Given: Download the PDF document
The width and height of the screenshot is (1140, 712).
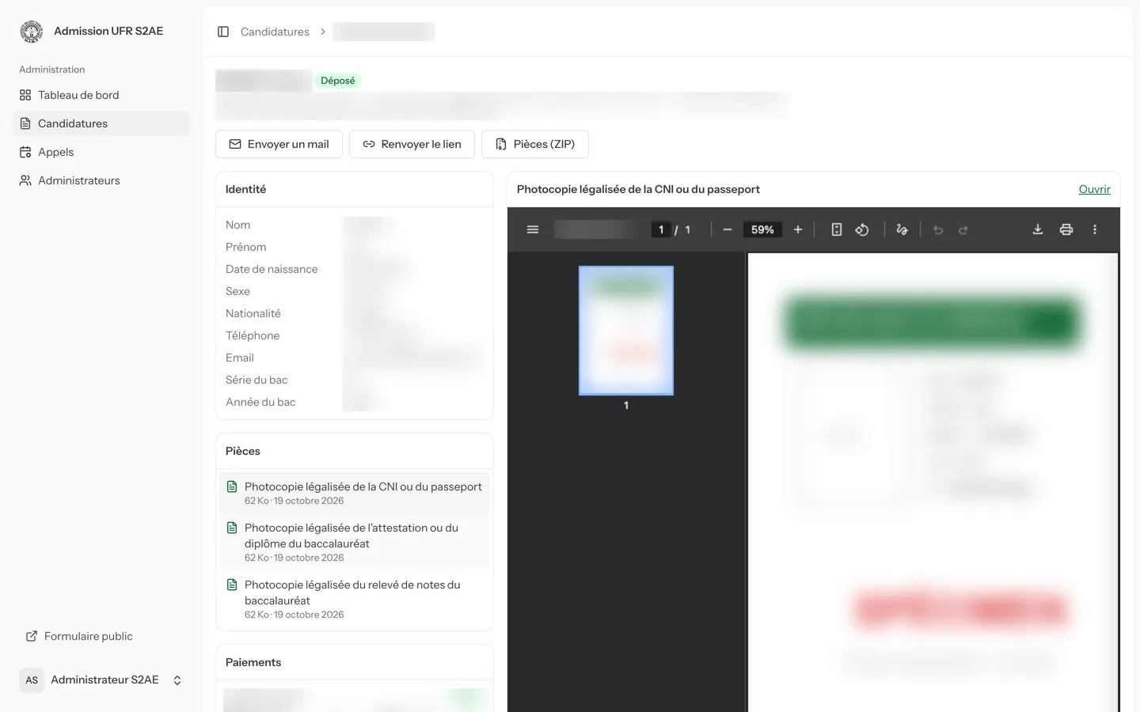Looking at the screenshot, I should click(1038, 229).
